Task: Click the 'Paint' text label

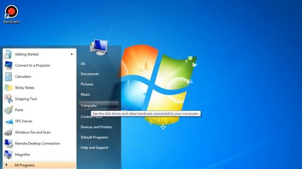Action: coord(19,110)
